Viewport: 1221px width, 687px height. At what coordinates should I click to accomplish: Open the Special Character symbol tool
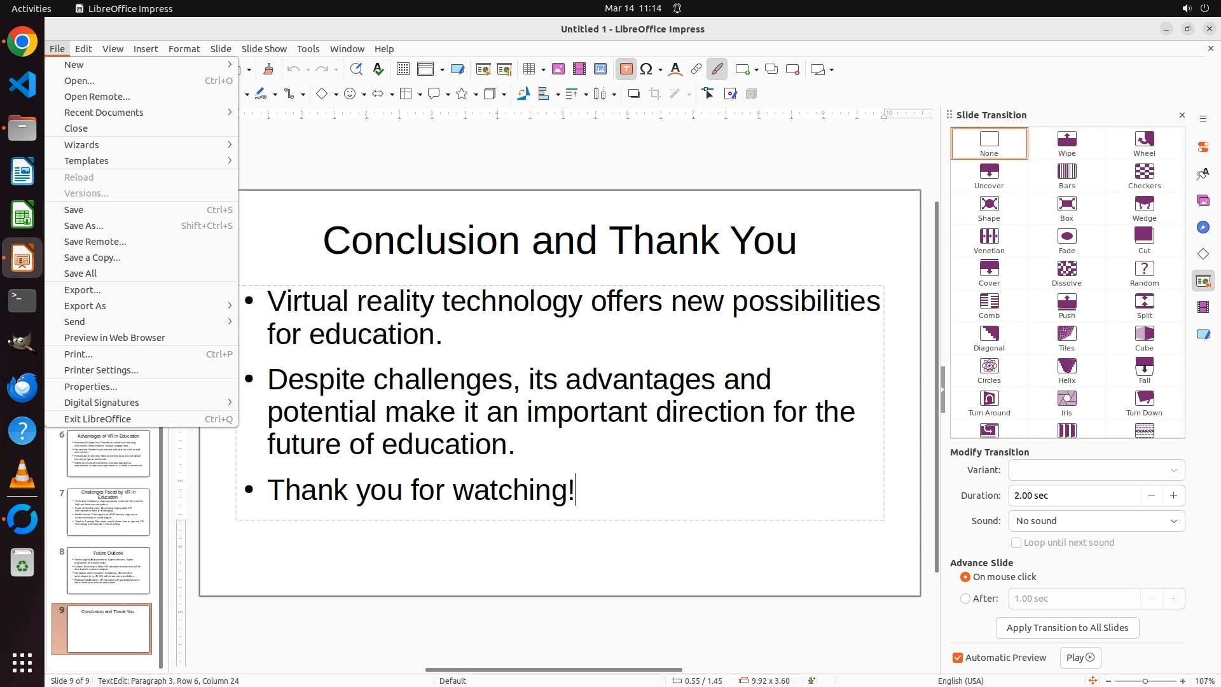point(647,69)
